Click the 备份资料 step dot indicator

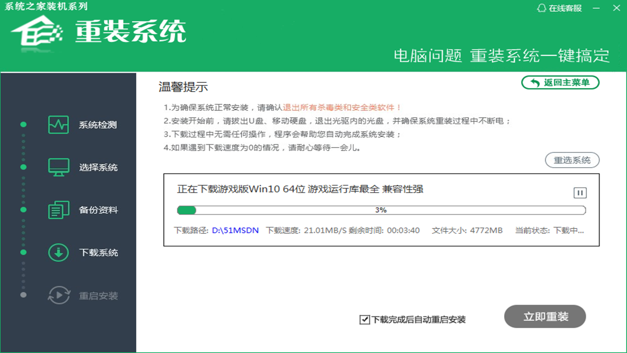pyautogui.click(x=23, y=209)
